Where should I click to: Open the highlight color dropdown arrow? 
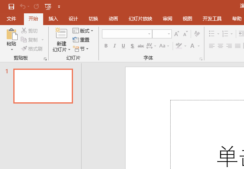click(185, 46)
